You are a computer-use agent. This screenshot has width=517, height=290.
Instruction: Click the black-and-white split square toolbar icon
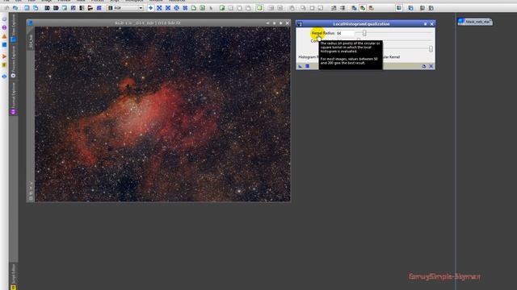82,8
